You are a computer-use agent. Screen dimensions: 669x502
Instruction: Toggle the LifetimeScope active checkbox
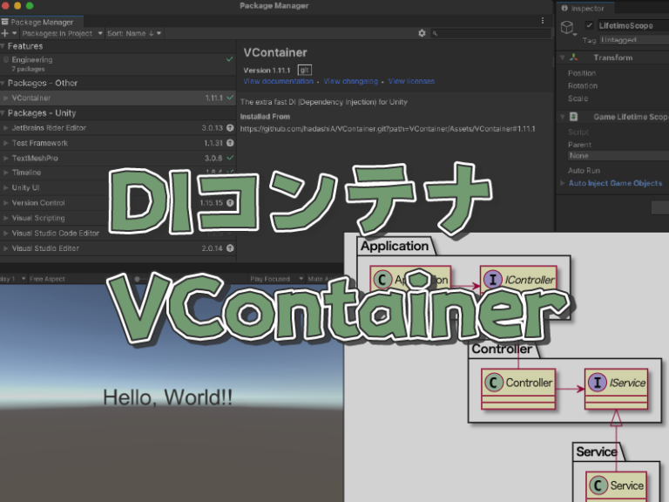click(x=590, y=26)
